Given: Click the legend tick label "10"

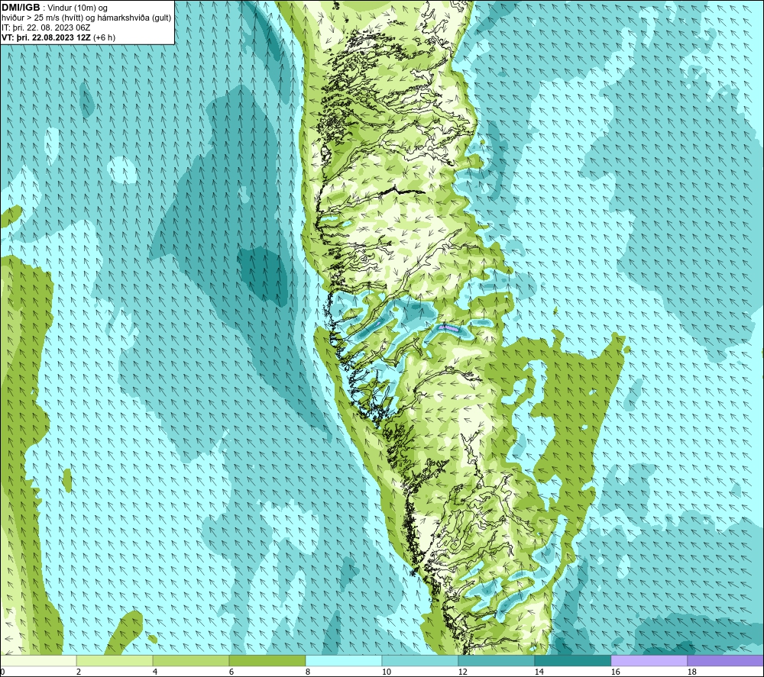Looking at the screenshot, I should [x=386, y=672].
